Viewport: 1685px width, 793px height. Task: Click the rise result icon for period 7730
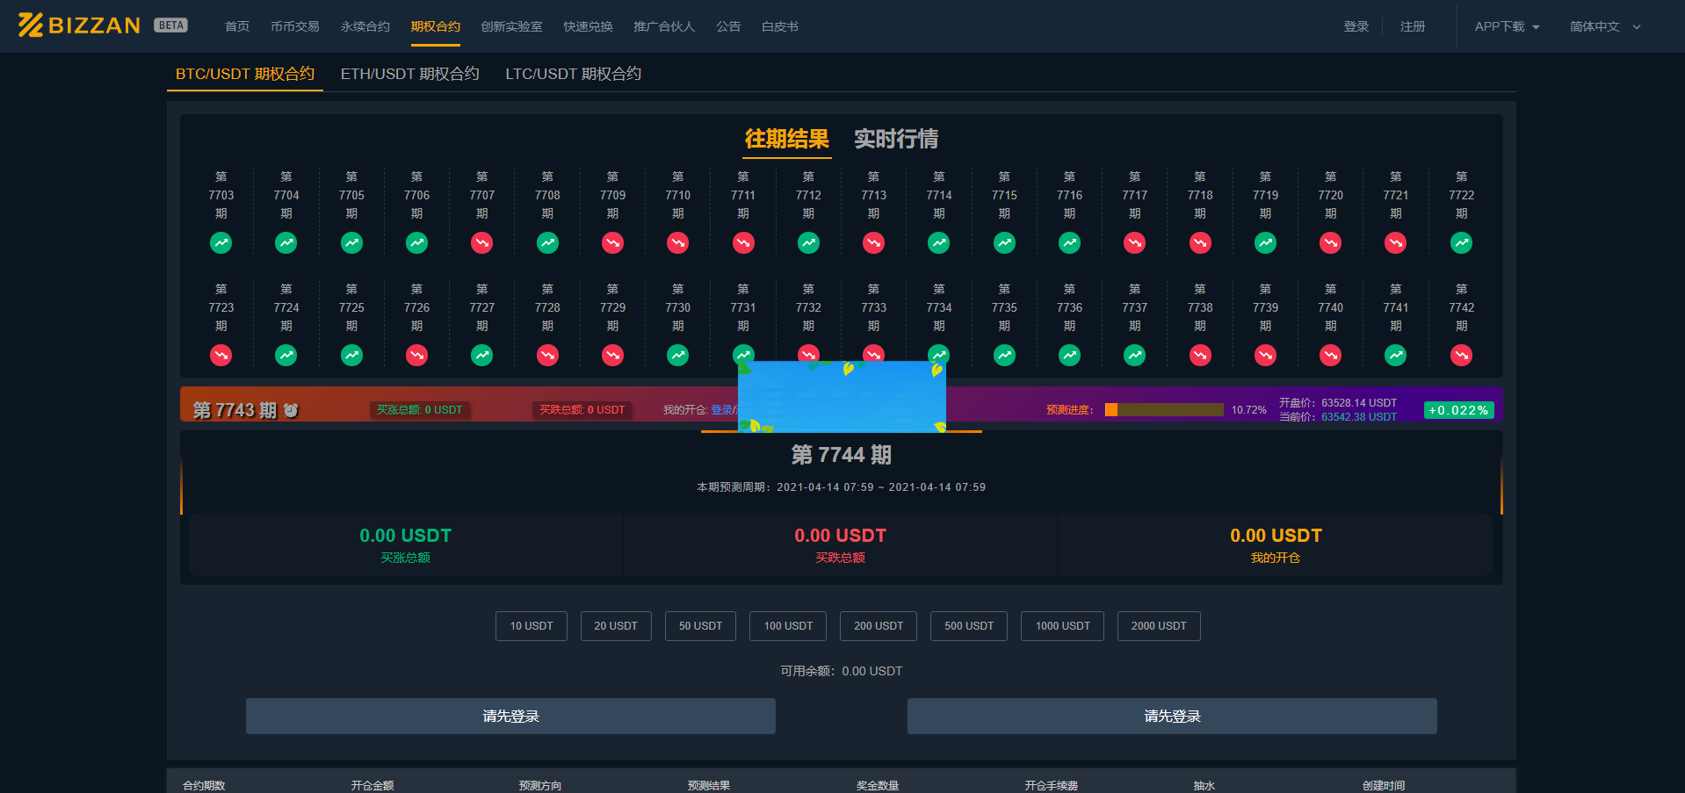tap(677, 355)
